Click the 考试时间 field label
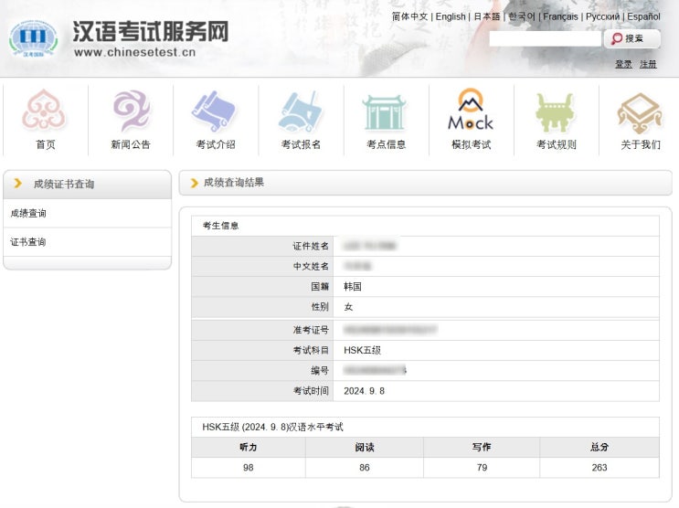The height and width of the screenshot is (508, 679). point(311,391)
